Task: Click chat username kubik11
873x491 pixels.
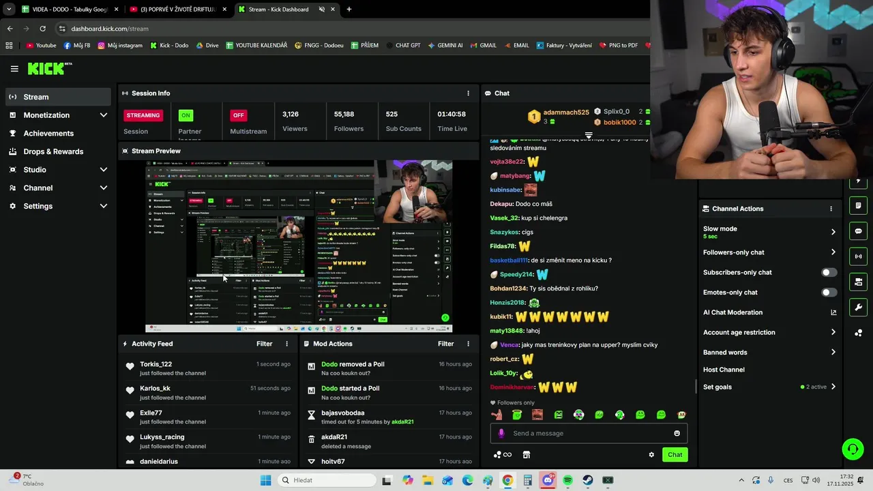Action: (501, 317)
